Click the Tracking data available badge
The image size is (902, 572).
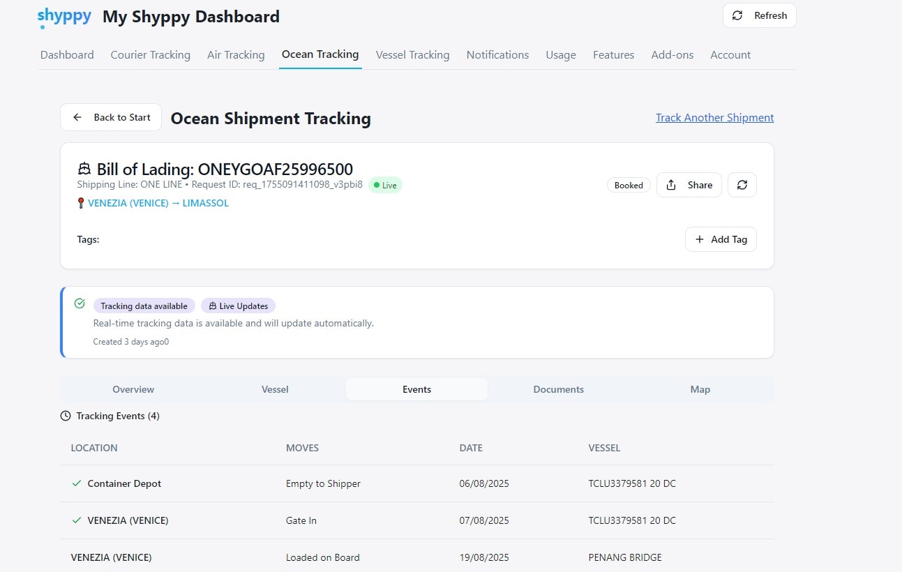(x=144, y=306)
